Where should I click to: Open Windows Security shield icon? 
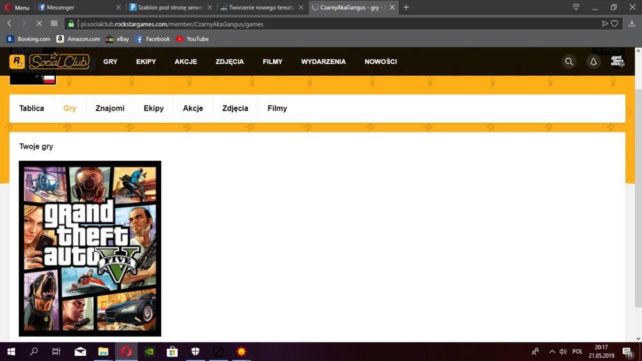195,351
